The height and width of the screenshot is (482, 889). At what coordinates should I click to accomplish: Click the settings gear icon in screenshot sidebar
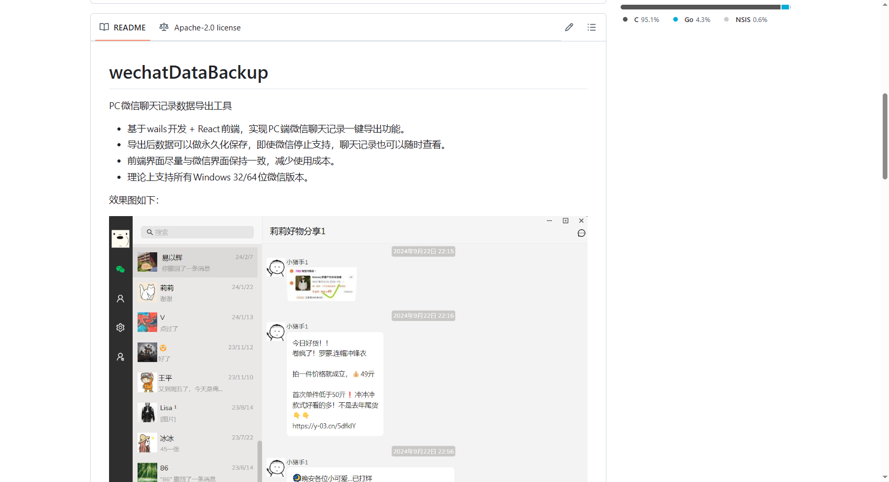coord(120,327)
